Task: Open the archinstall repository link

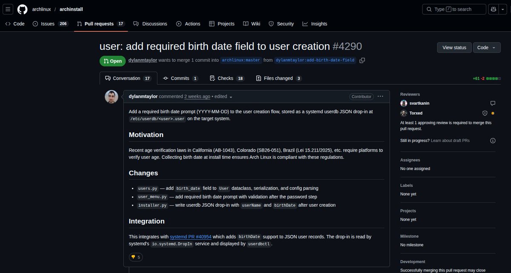Action: [72, 9]
